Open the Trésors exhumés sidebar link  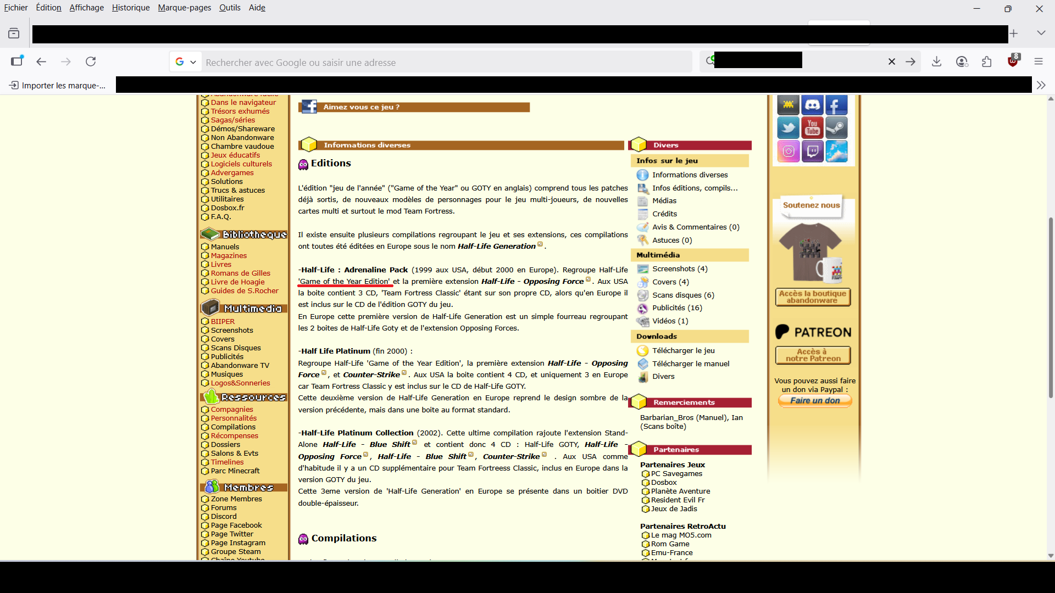point(240,111)
